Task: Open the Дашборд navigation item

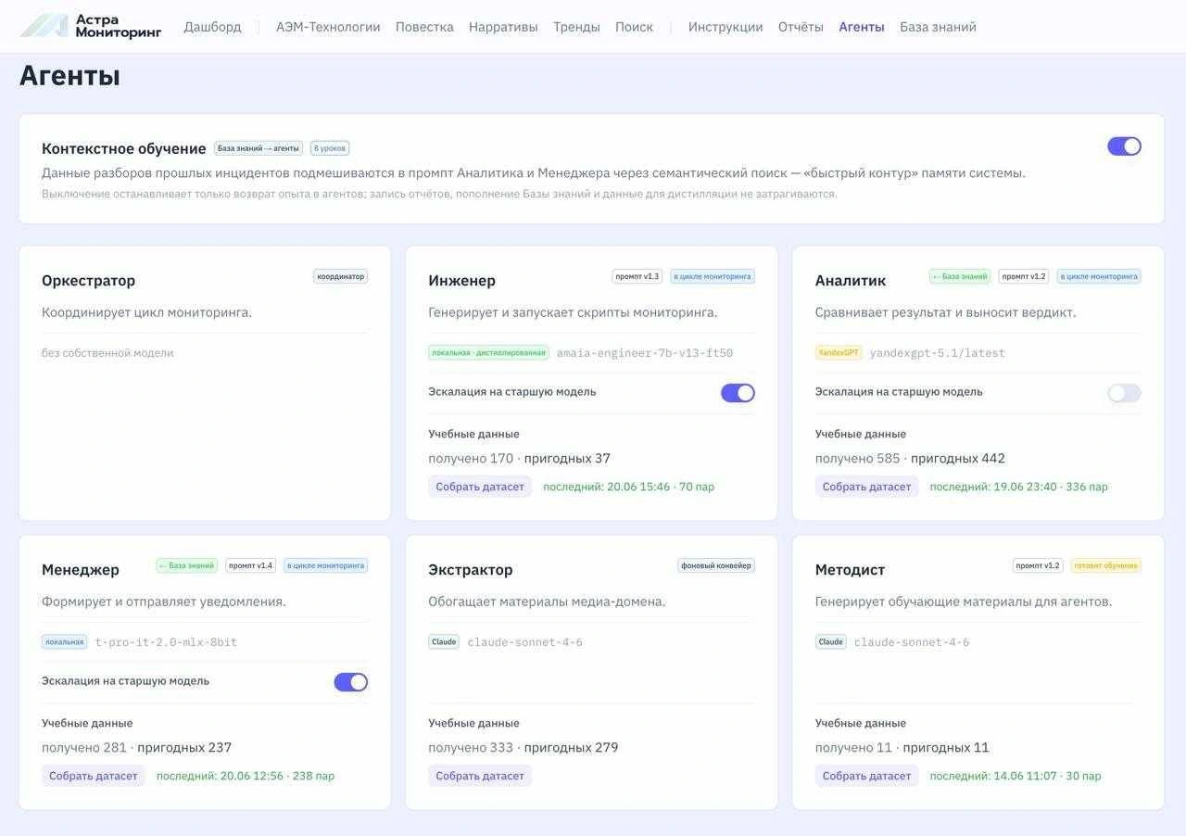Action: 212,27
